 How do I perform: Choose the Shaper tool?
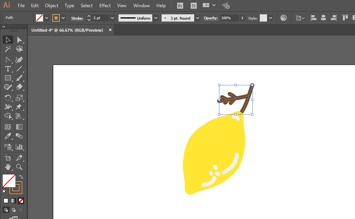coord(8,87)
